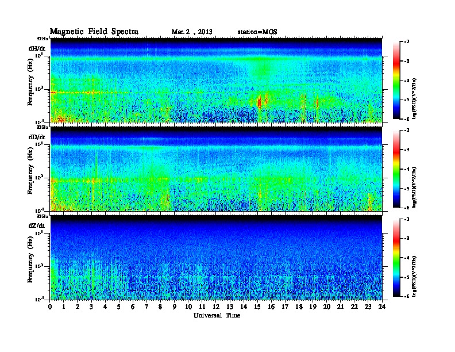Click the PSD units label beside dZ/dt color bar
The width and height of the screenshot is (455, 352).
[x=414, y=276]
